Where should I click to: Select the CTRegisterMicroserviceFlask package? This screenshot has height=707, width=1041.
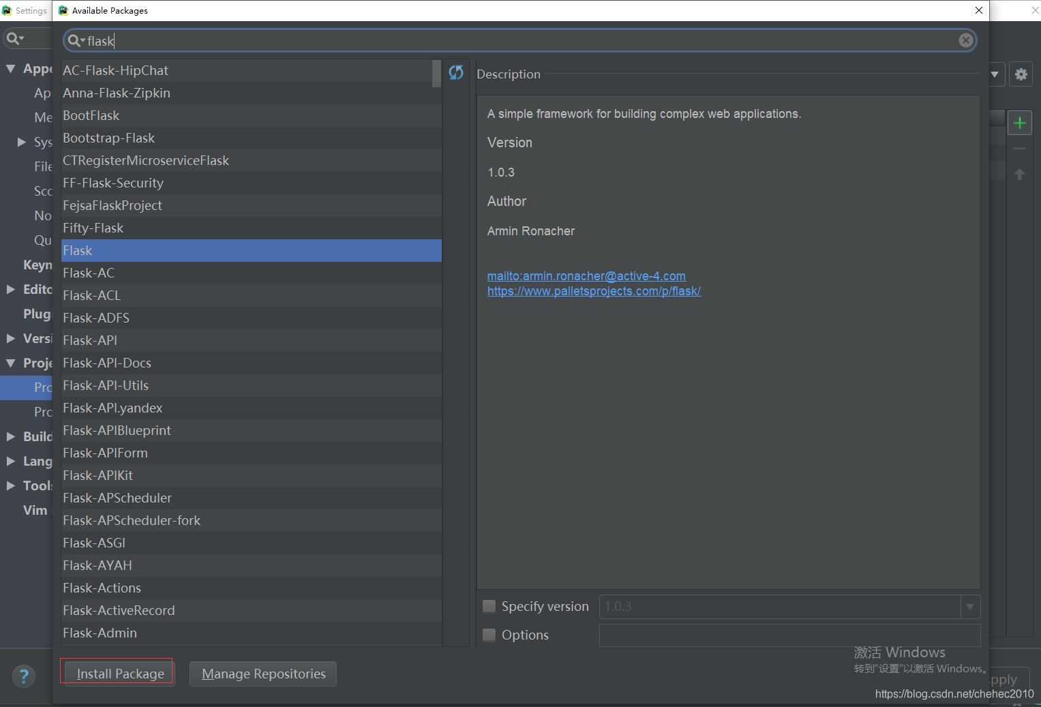(252, 160)
